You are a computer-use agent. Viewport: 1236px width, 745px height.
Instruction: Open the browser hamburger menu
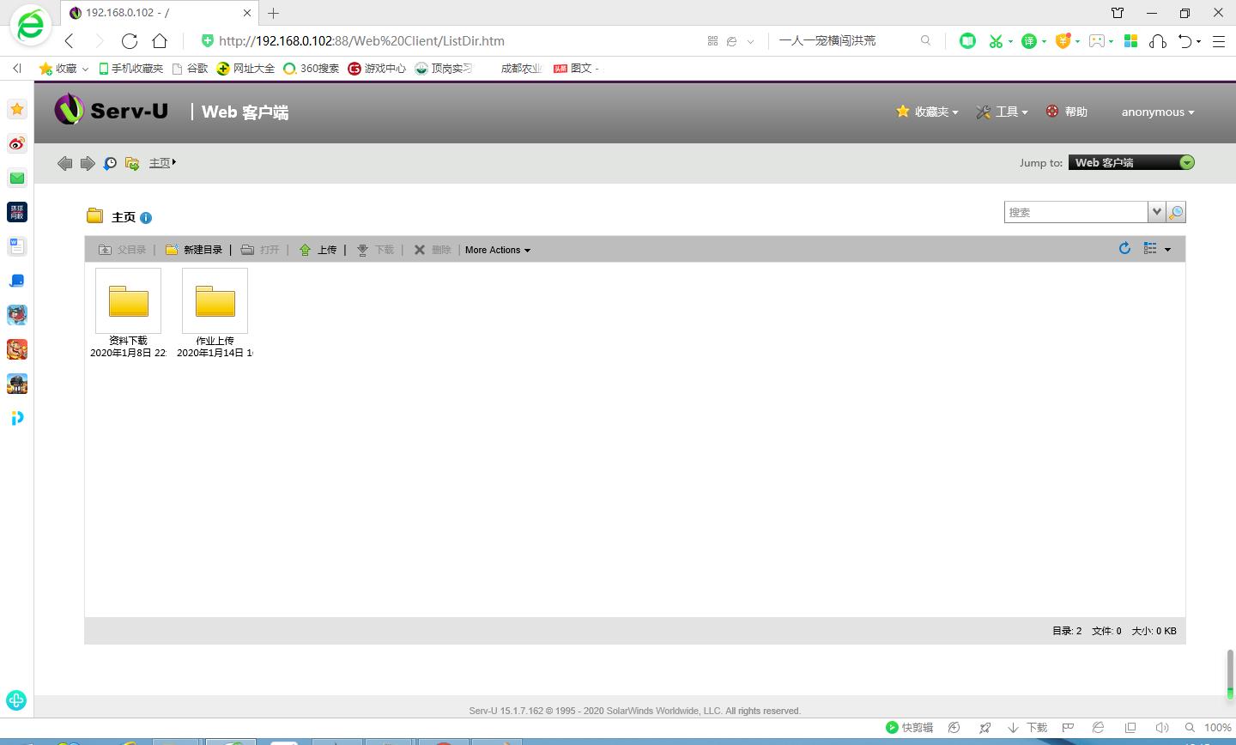point(1218,40)
